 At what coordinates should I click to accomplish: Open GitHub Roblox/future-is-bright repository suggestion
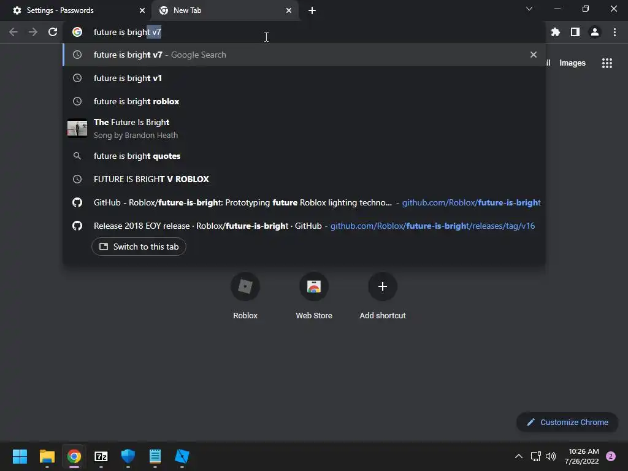point(304,202)
